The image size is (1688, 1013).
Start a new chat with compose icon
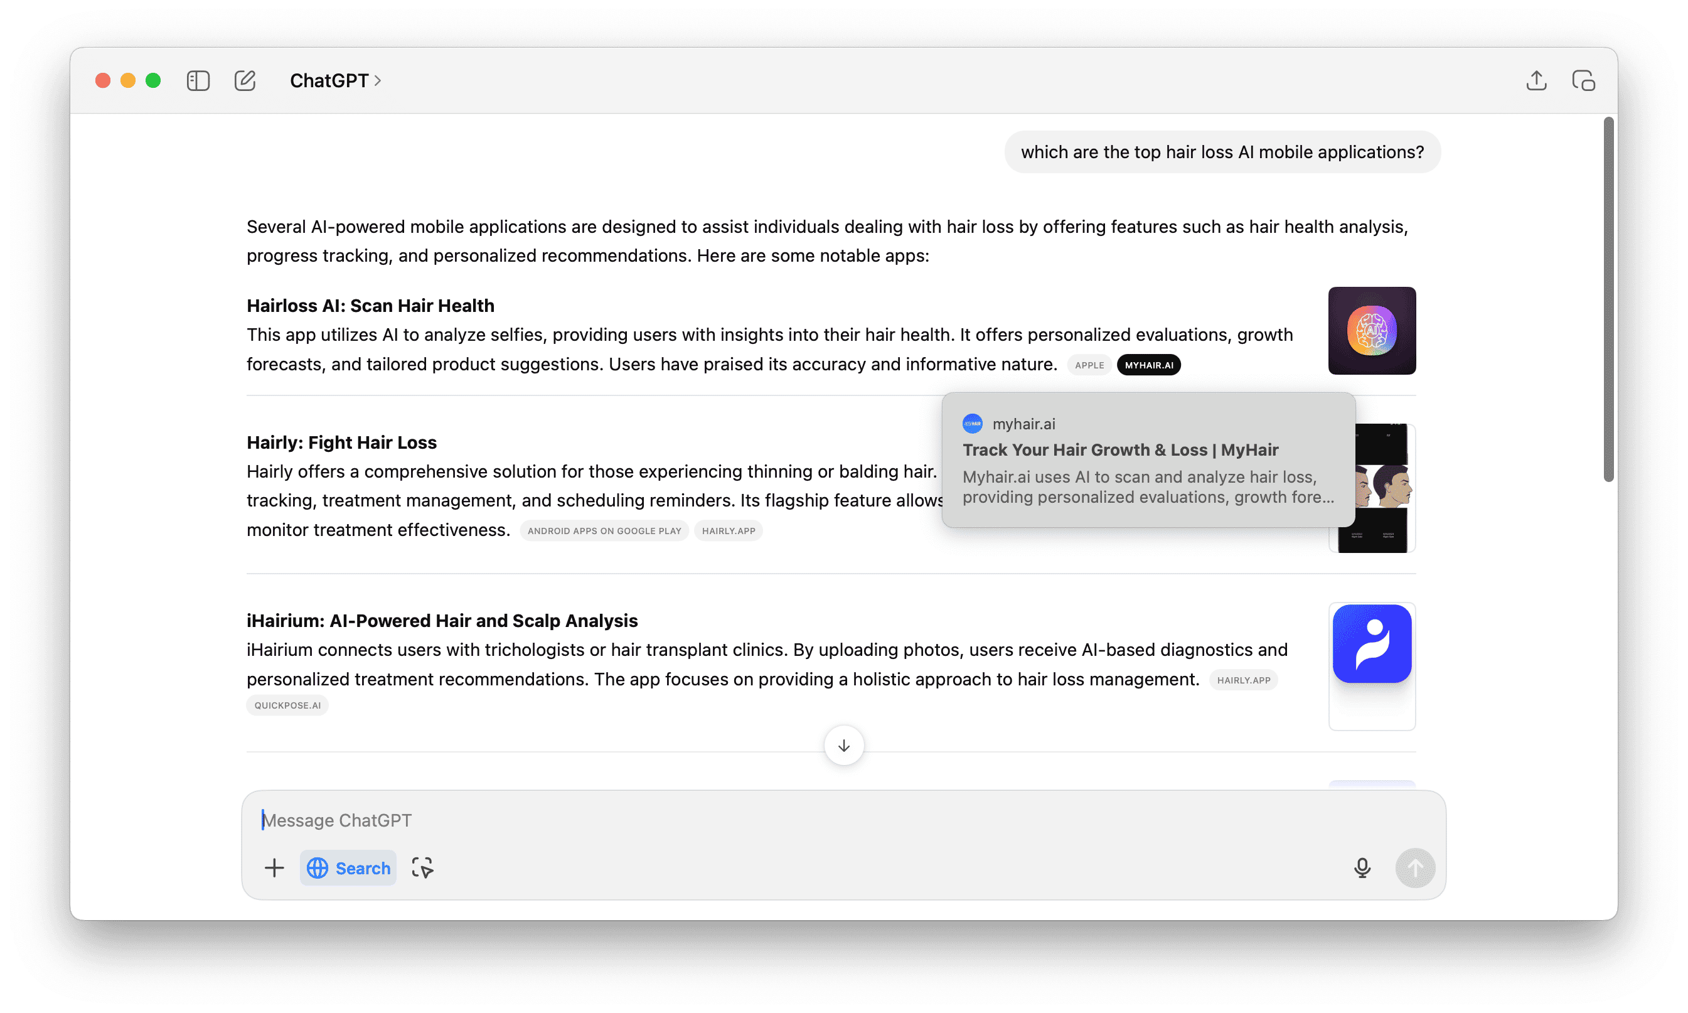(x=244, y=80)
